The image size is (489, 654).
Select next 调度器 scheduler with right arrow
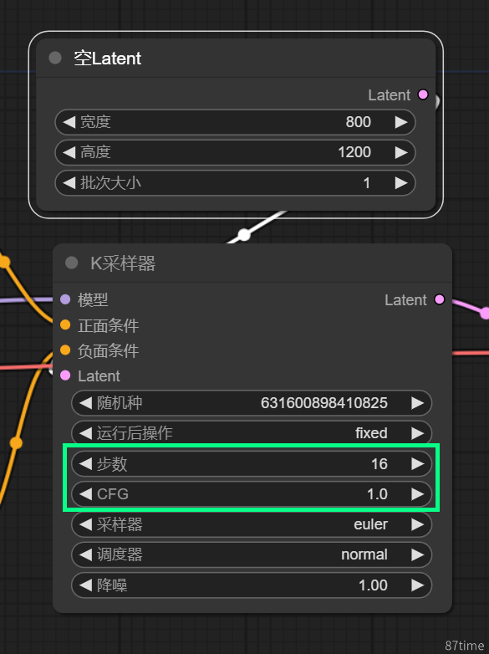tap(417, 554)
